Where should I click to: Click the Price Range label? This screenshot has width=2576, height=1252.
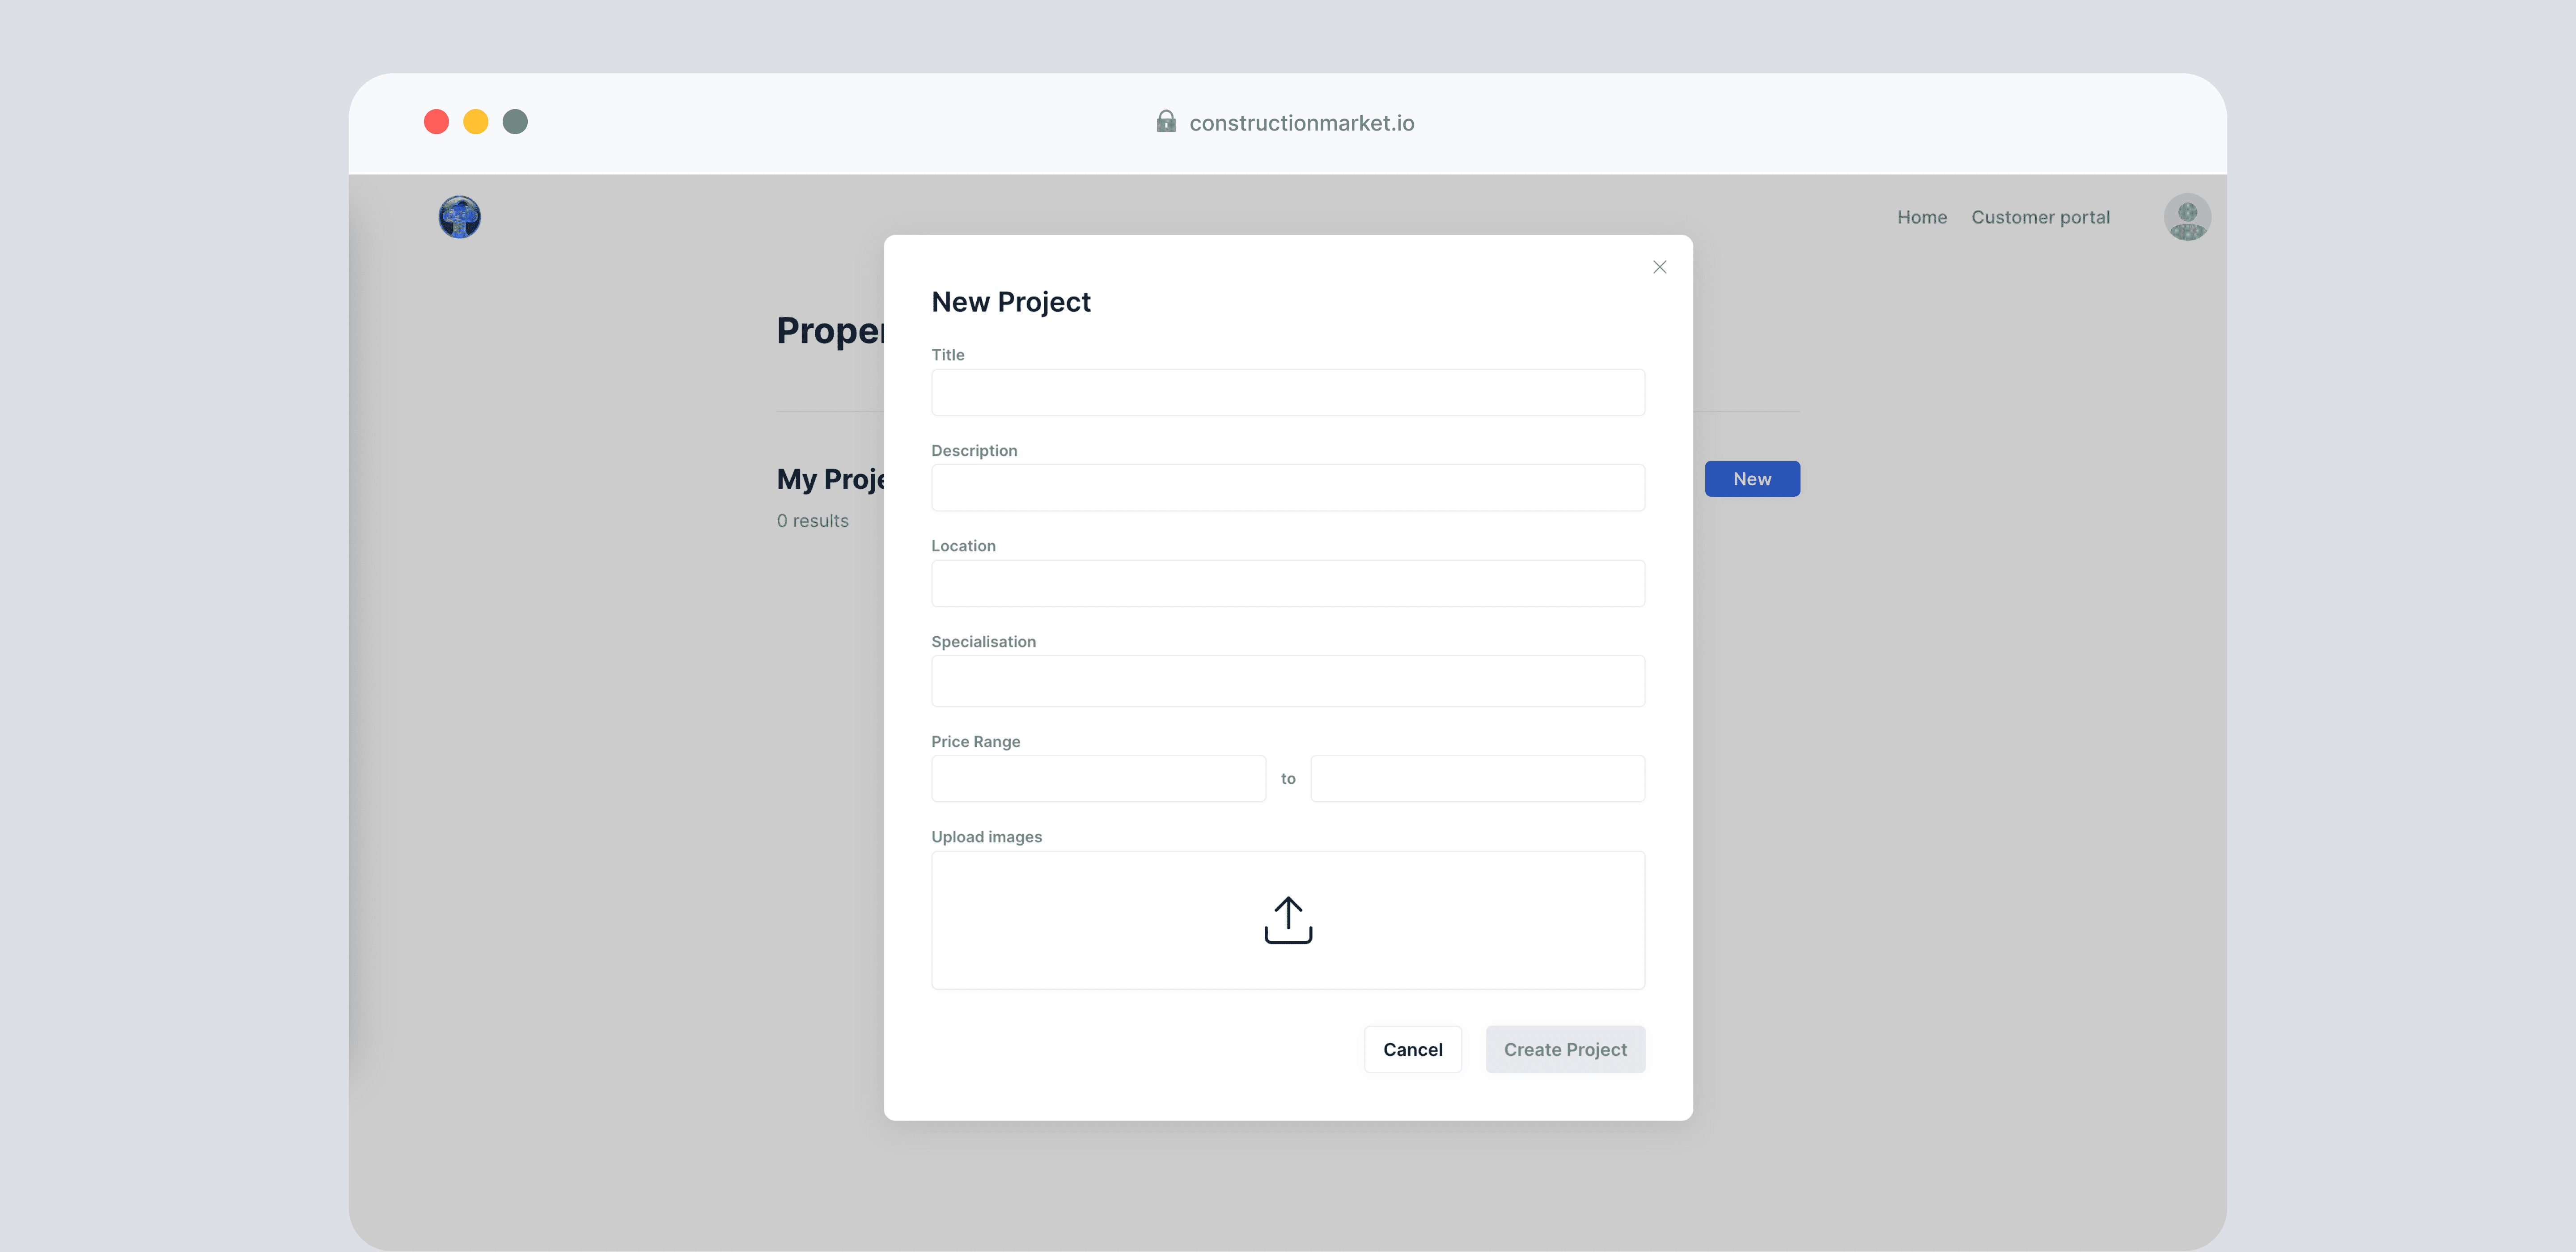tap(975, 742)
